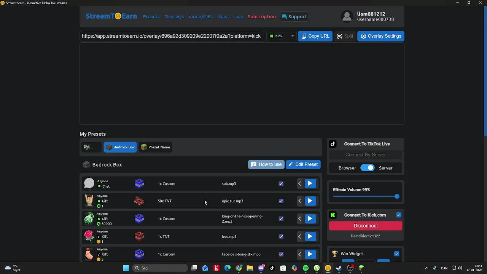Open Overlay Settings

380,36
